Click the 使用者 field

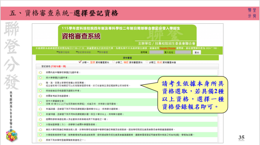coord(156,52)
